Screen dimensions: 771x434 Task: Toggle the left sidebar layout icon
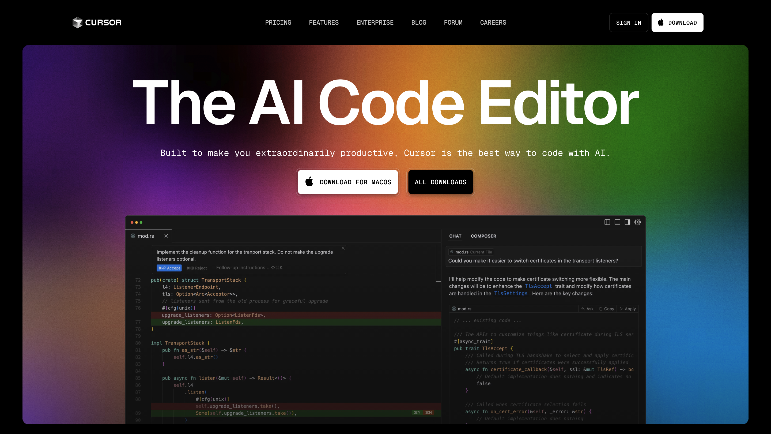(607, 222)
